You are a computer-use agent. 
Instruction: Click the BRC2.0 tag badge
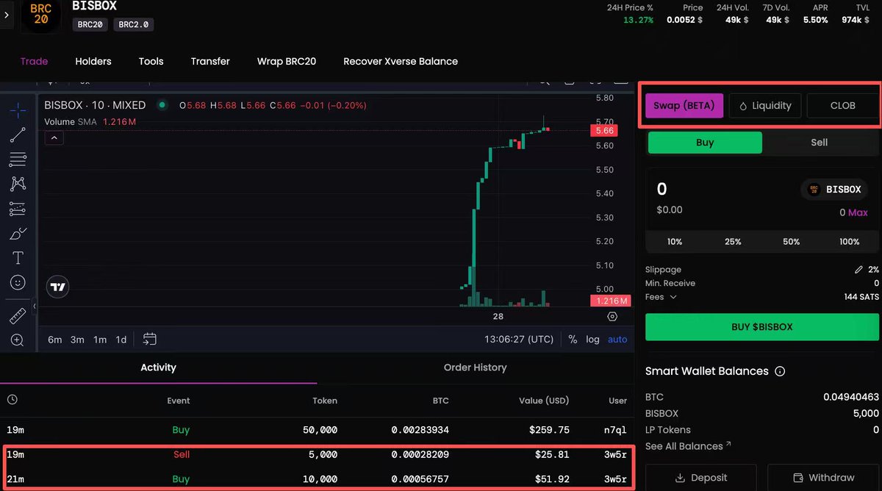133,24
